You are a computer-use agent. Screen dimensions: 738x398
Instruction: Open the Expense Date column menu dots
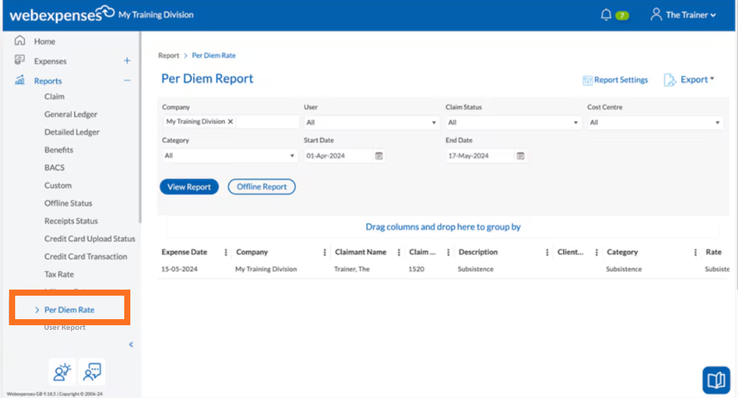click(226, 252)
